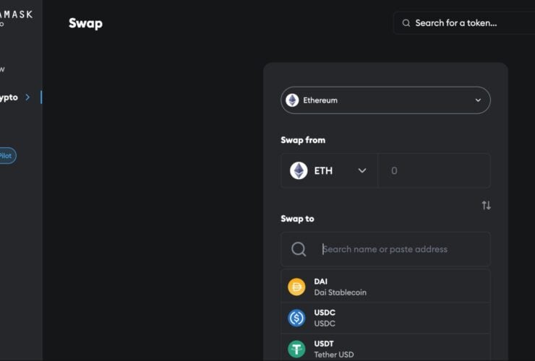Click the MetaMask logo text in sidebar
Screen dimensions: 535x361
click(16, 14)
